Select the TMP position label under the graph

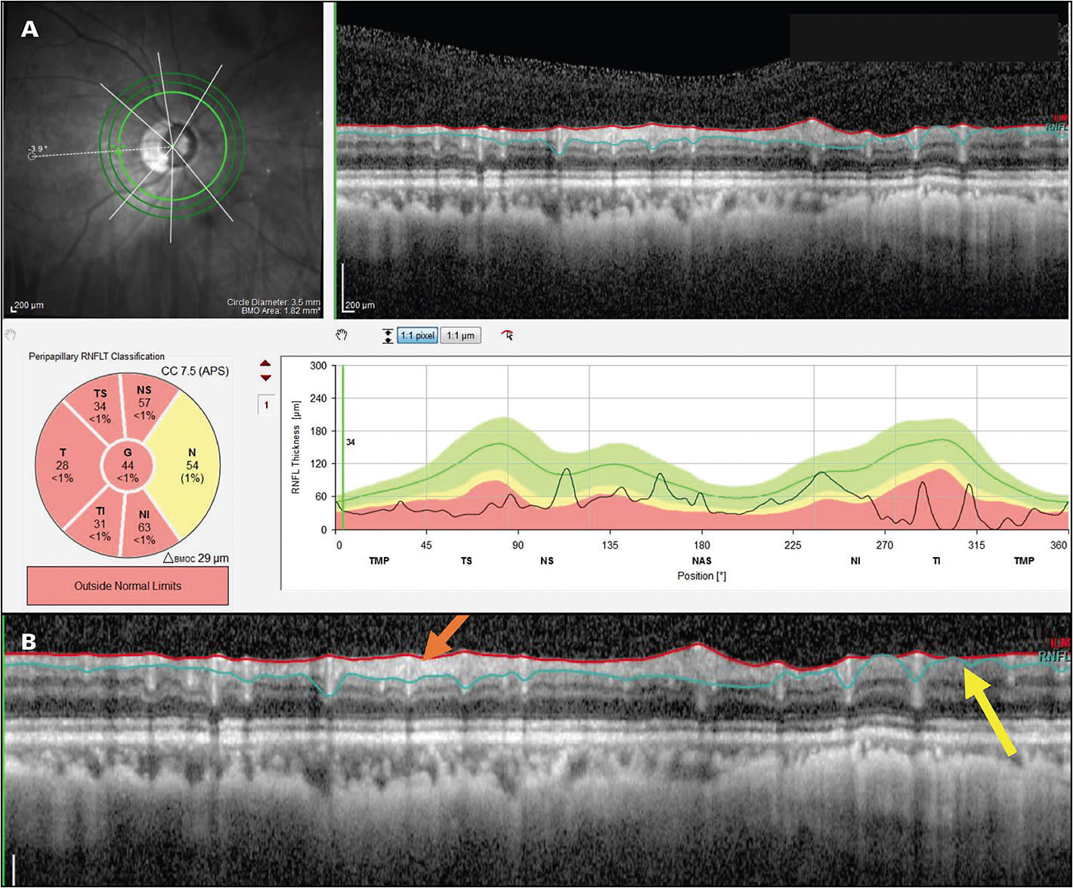[x=378, y=561]
